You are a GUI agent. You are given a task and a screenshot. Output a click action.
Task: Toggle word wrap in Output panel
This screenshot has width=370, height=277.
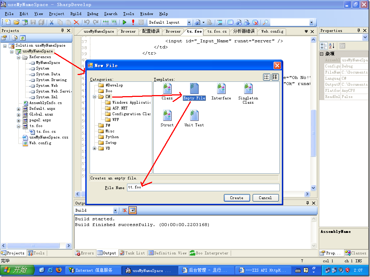pyautogui.click(x=133, y=210)
